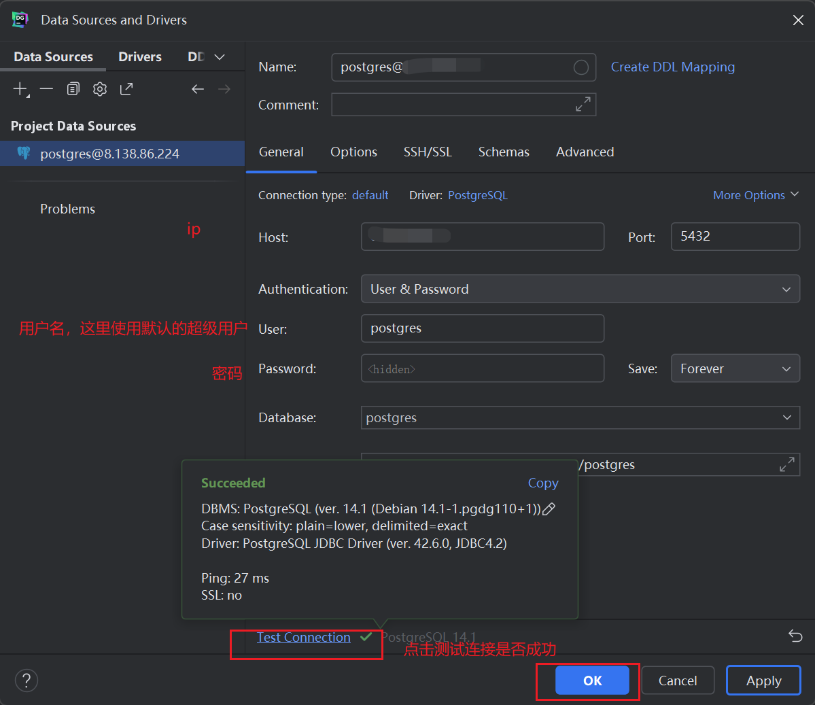Viewport: 815px width, 705px height.
Task: Expand More Options dropdown
Action: (x=756, y=195)
